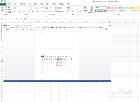Image resolution: width=140 pixels, height=102 pixels.
Task: Toggle bold formatting
Action: coord(14,11)
